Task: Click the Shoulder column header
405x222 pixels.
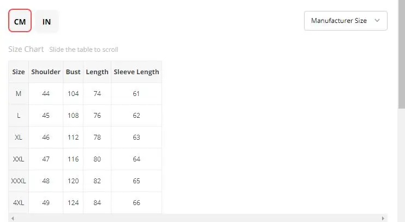Action: (46, 72)
